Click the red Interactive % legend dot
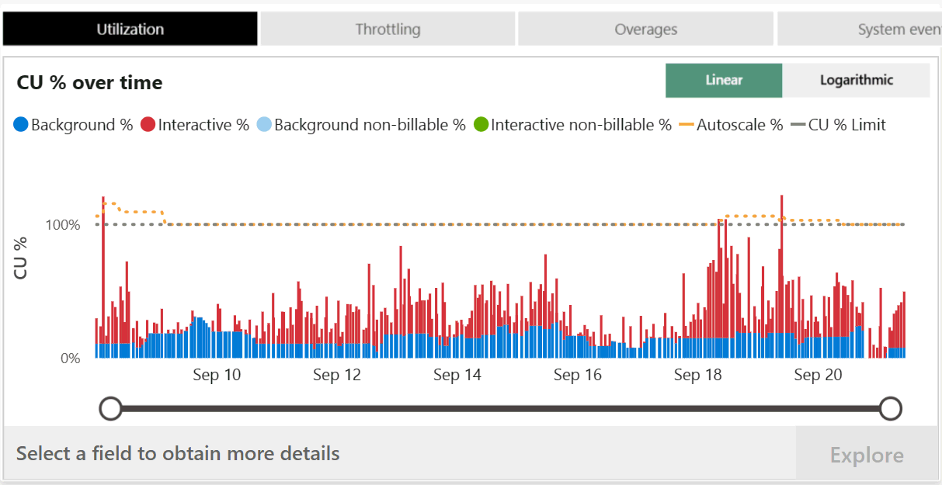942x485 pixels. pyautogui.click(x=148, y=124)
